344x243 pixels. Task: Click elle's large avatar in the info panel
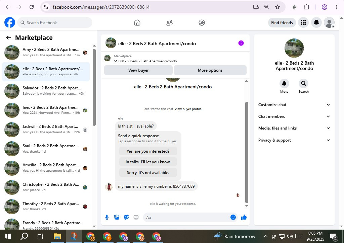[x=294, y=48]
